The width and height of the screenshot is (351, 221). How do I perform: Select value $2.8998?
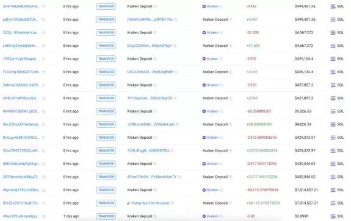302,216
